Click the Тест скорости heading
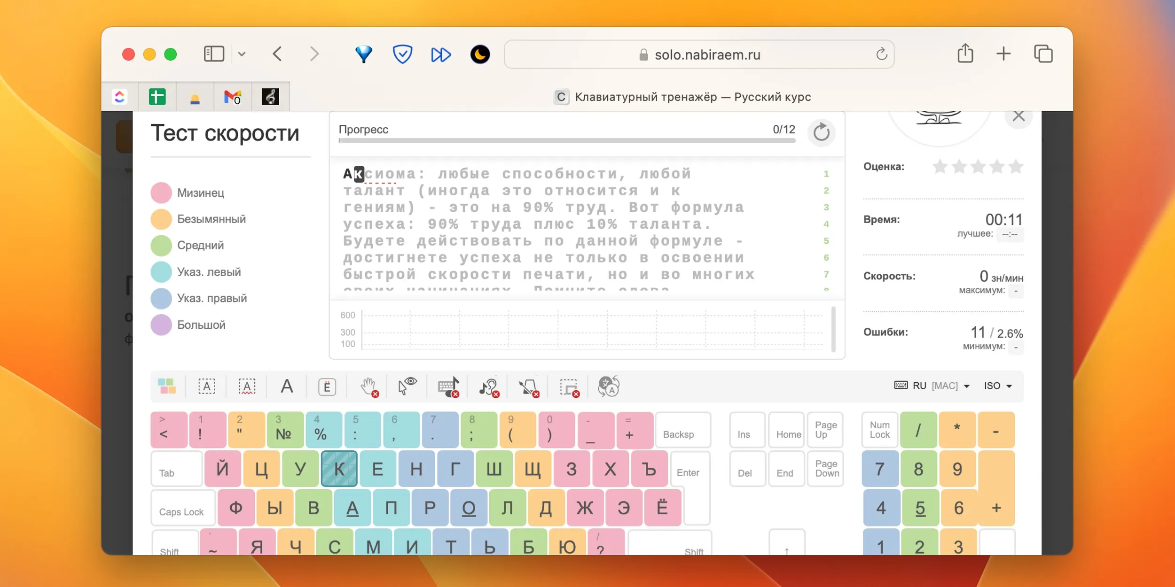Image resolution: width=1175 pixels, height=587 pixels. coord(225,133)
